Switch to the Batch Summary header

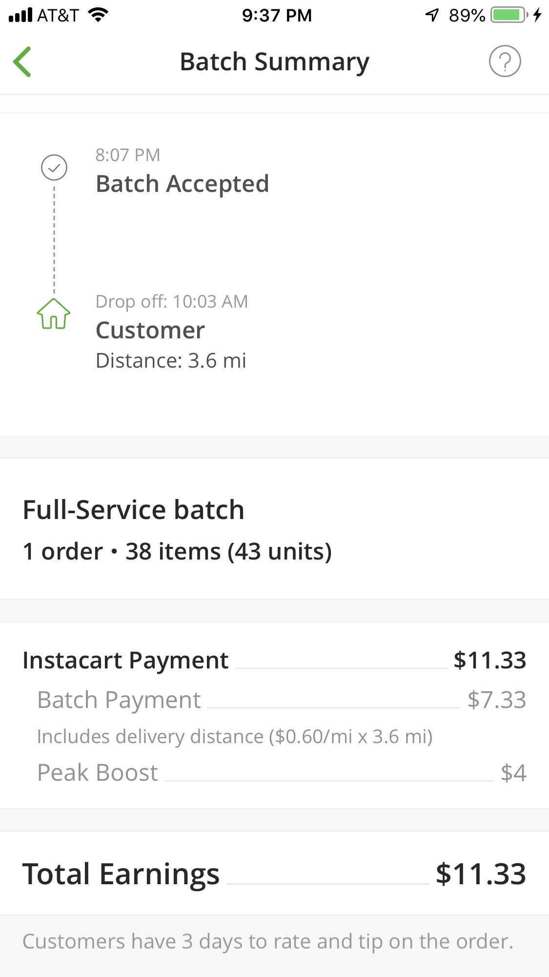pos(274,62)
